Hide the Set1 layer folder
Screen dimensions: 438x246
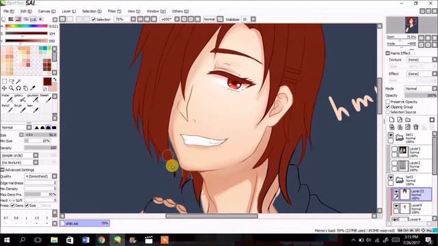coord(391,135)
